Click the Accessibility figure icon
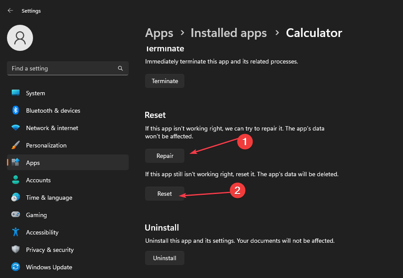Viewport: 403px width, 278px height. 16,232
